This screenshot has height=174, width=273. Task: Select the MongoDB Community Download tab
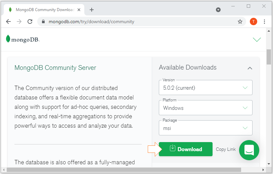click(44, 10)
